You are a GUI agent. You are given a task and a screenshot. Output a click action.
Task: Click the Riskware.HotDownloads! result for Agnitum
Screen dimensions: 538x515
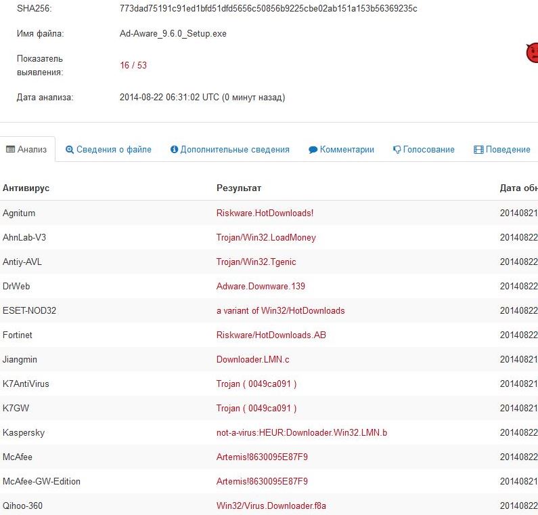pyautogui.click(x=265, y=213)
